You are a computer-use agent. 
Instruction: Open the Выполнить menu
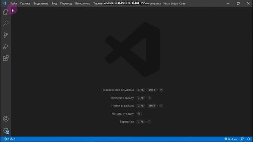pyautogui.click(x=83, y=4)
